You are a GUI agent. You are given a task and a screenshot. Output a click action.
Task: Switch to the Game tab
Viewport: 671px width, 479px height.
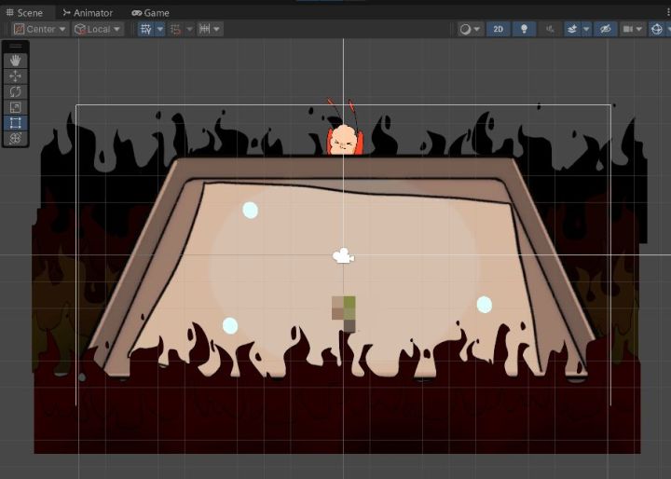coord(151,13)
